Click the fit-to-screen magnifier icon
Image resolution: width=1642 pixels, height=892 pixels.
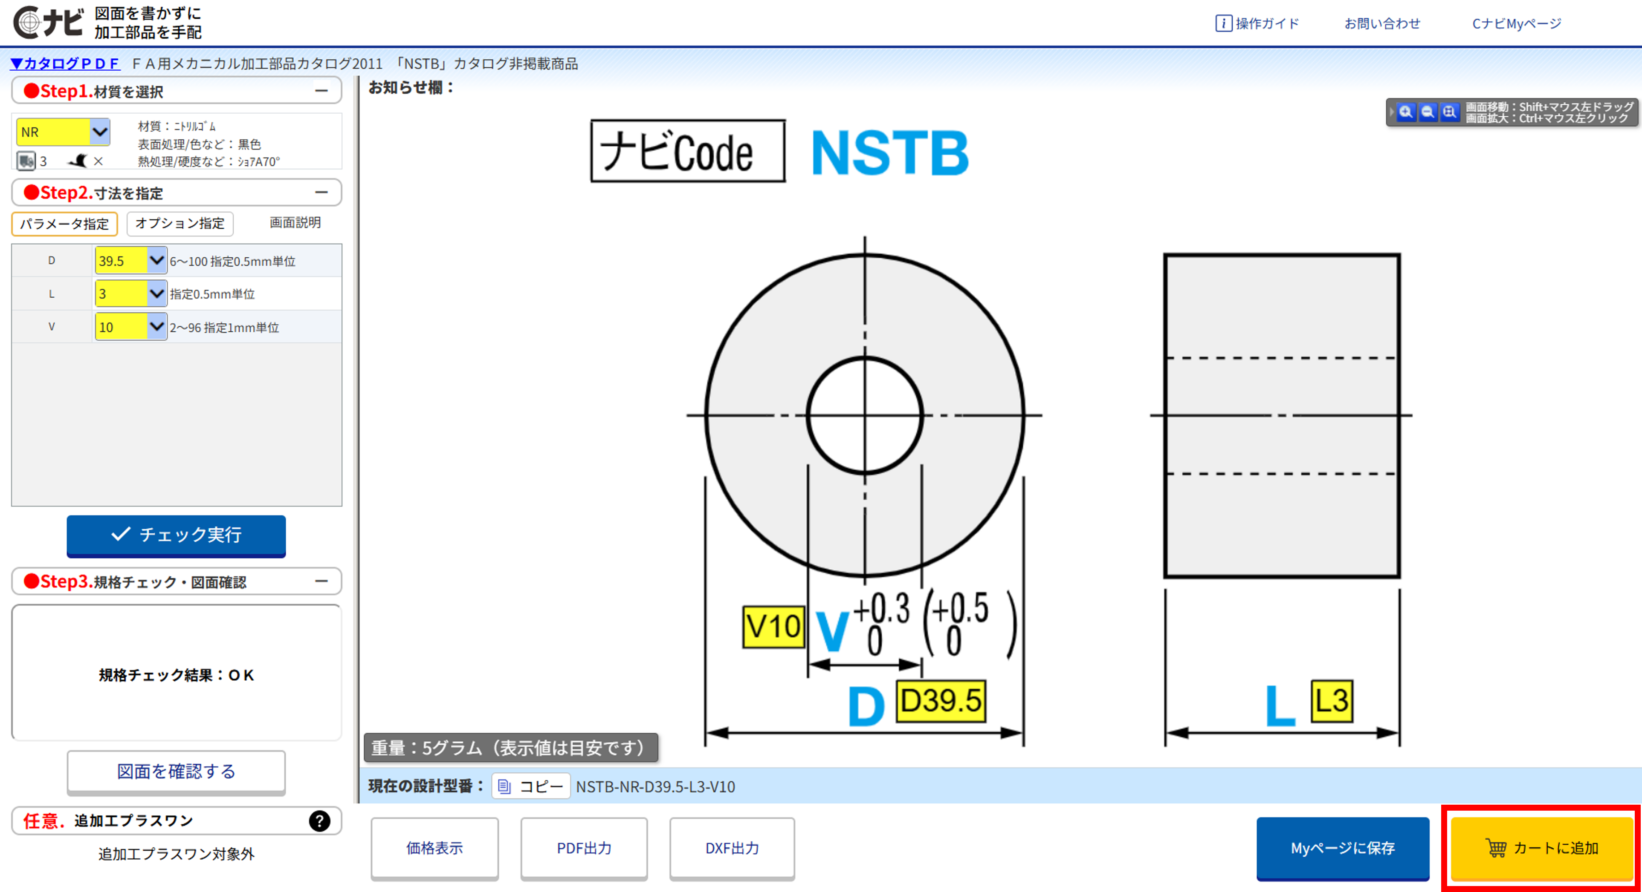1450,112
